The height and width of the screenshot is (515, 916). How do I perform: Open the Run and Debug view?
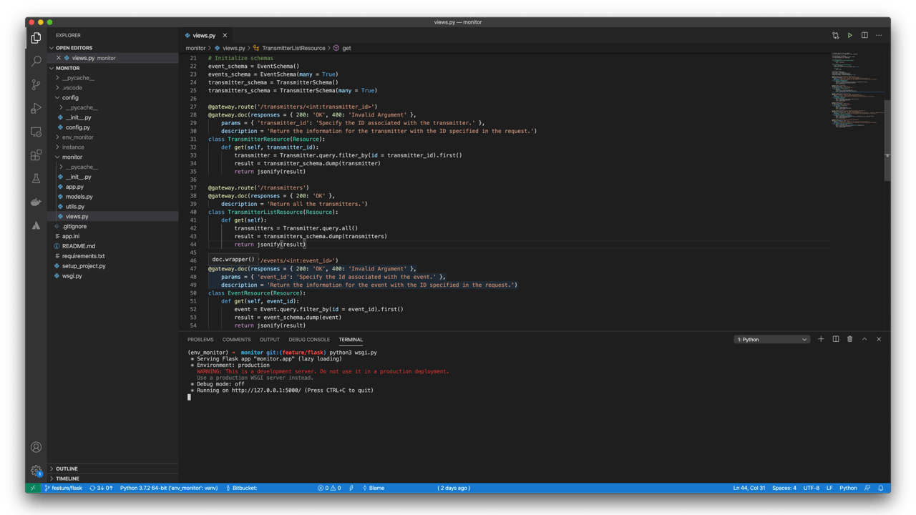pyautogui.click(x=36, y=108)
